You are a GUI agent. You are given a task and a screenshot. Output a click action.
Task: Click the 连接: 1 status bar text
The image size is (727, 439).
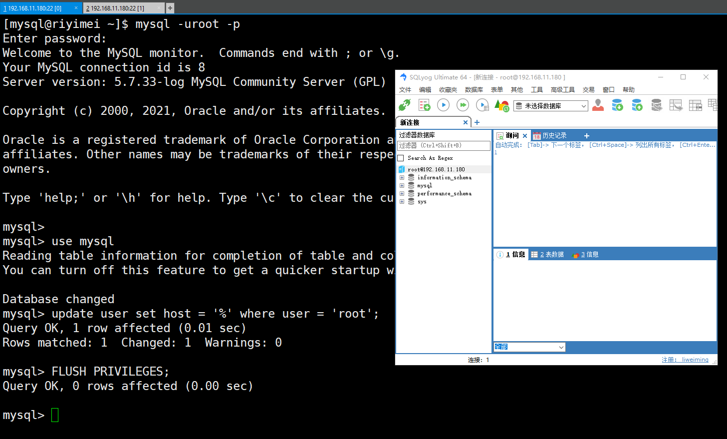479,360
